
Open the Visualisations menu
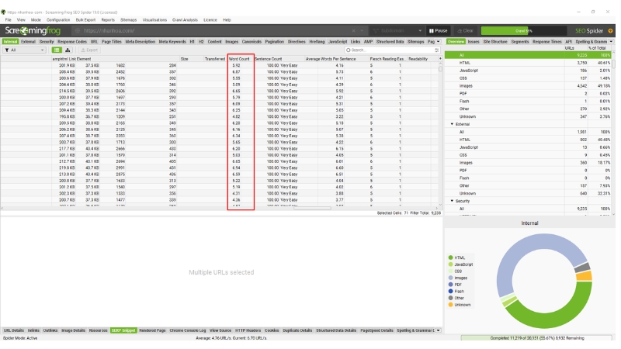(154, 20)
